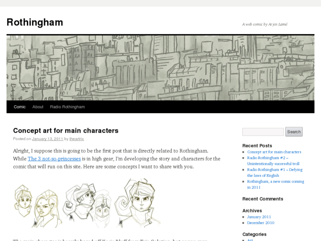Open the author link theartrix
The image size is (321, 241).
76,139
